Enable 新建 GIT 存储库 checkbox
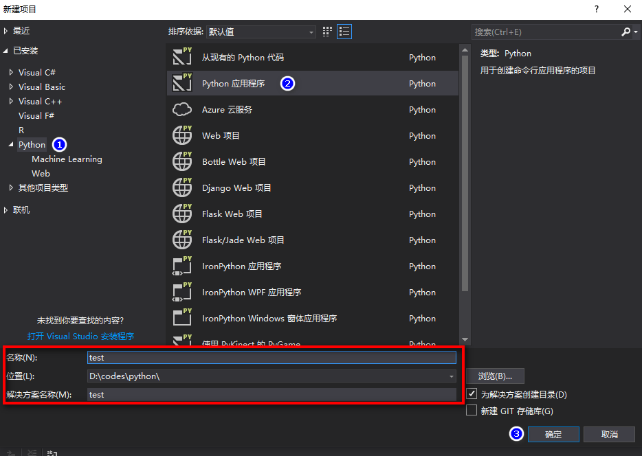This screenshot has height=456, width=642. 472,410
